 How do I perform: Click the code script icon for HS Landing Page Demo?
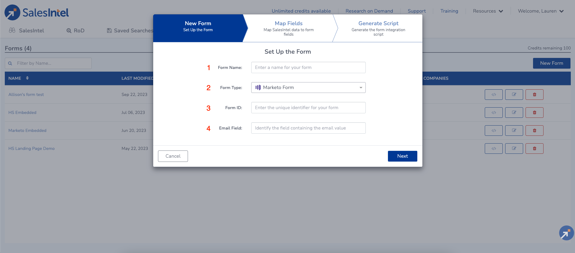(x=493, y=148)
